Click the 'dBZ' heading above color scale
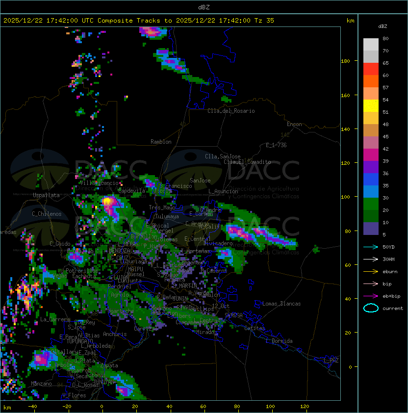This screenshot has height=413, width=408. click(382, 26)
